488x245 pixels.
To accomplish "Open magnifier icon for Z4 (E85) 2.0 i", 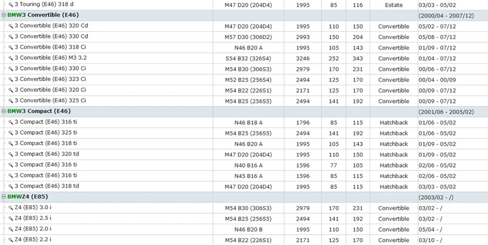I will tap(10, 229).
